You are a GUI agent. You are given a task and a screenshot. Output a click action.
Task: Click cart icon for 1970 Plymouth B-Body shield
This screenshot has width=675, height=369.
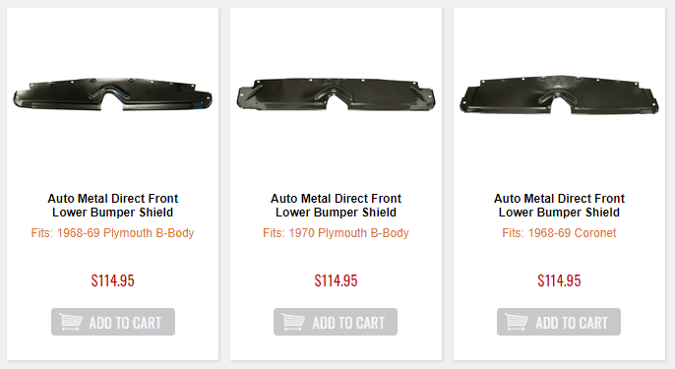pos(293,322)
